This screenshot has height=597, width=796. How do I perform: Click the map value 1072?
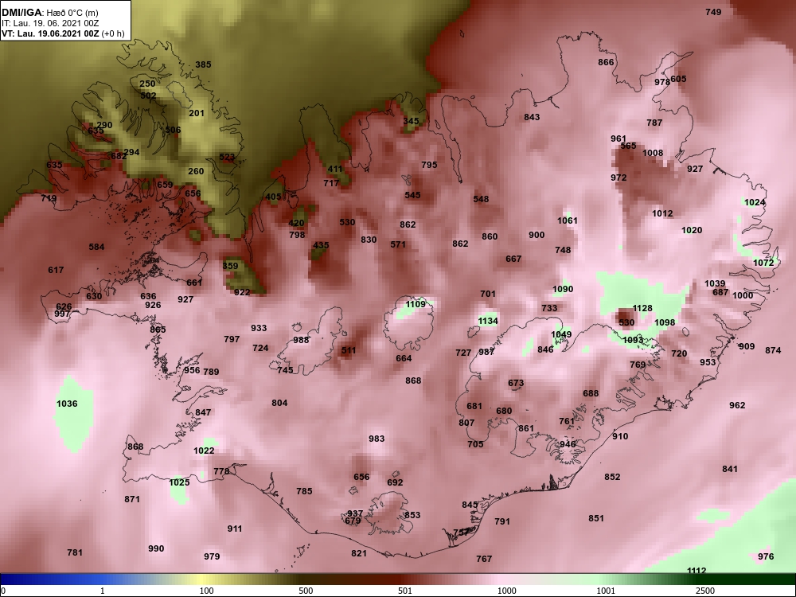(x=763, y=263)
